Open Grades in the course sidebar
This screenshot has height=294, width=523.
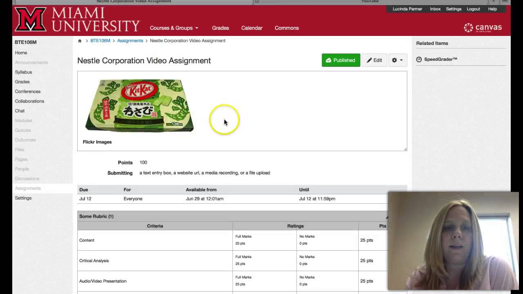point(22,82)
